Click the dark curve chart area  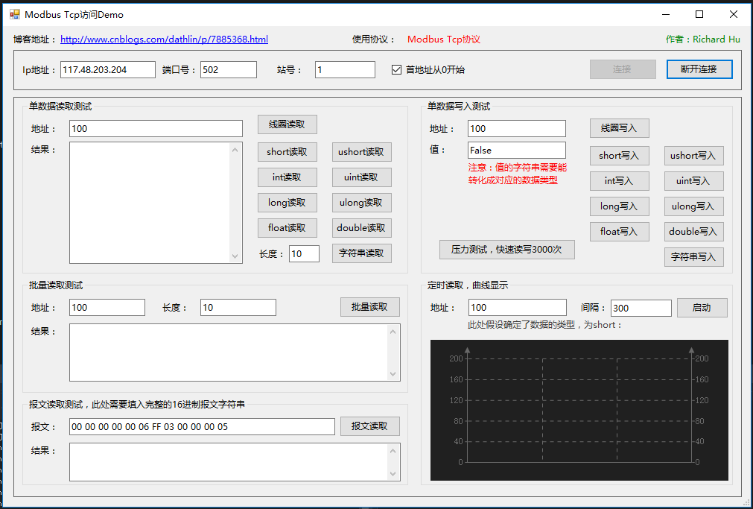[579, 410]
